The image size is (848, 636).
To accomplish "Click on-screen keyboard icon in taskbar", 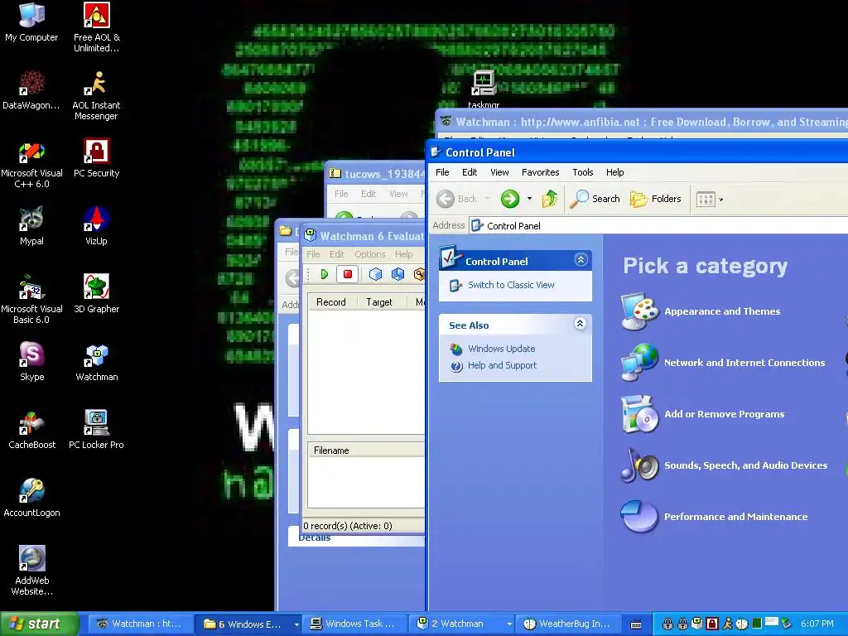I will [x=636, y=624].
